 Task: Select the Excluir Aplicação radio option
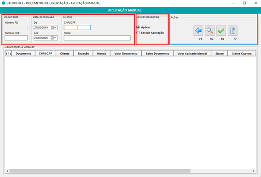138,33
